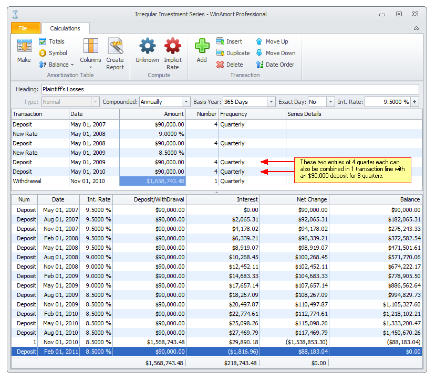This screenshot has height=383, width=436.
Task: Select the Feb 01, 2011 highlighted row
Action: coord(216,352)
